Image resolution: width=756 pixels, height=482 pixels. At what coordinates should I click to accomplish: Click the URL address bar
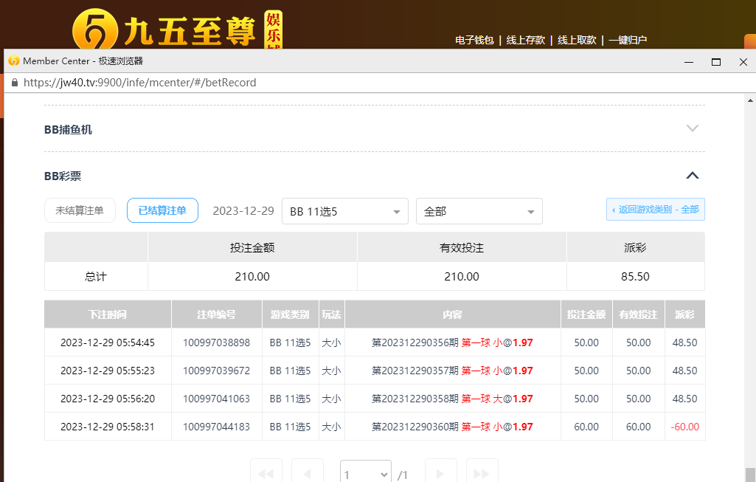140,83
